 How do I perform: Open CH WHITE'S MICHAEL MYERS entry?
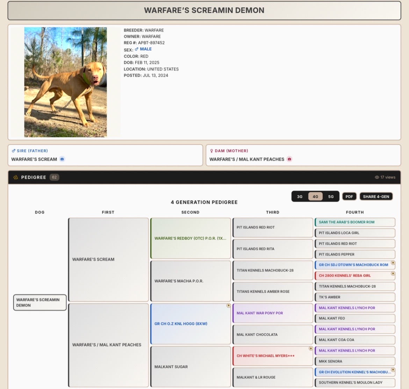point(273,356)
